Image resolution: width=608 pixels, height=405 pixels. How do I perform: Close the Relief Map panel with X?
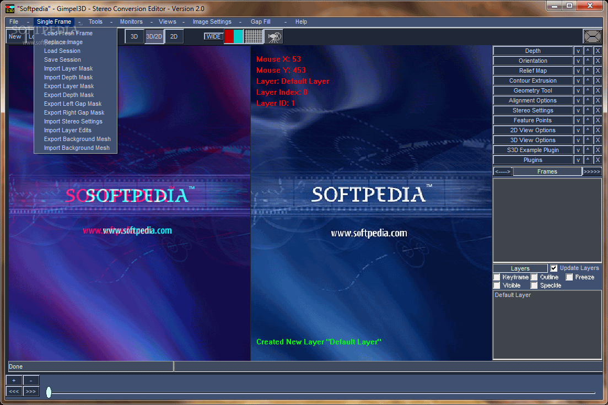point(598,71)
